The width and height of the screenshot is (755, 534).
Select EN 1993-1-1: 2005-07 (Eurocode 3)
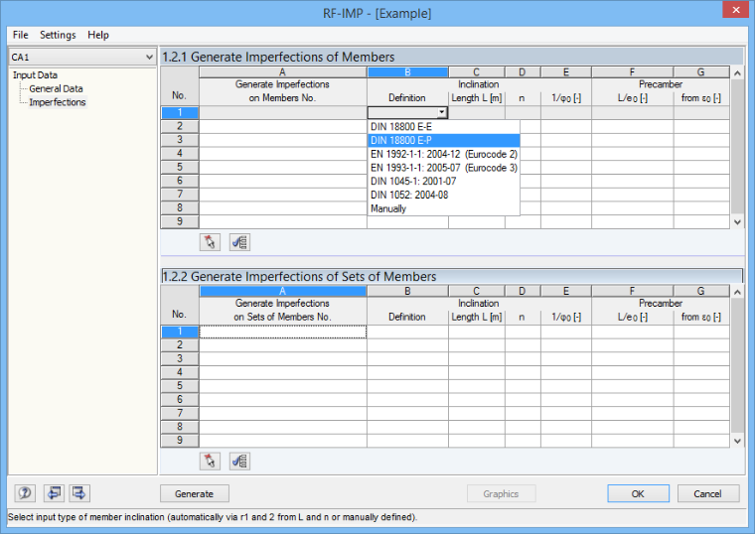(443, 168)
